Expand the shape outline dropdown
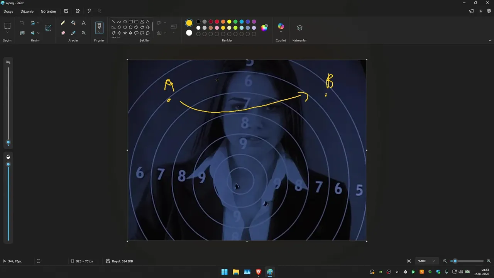 click(x=165, y=23)
